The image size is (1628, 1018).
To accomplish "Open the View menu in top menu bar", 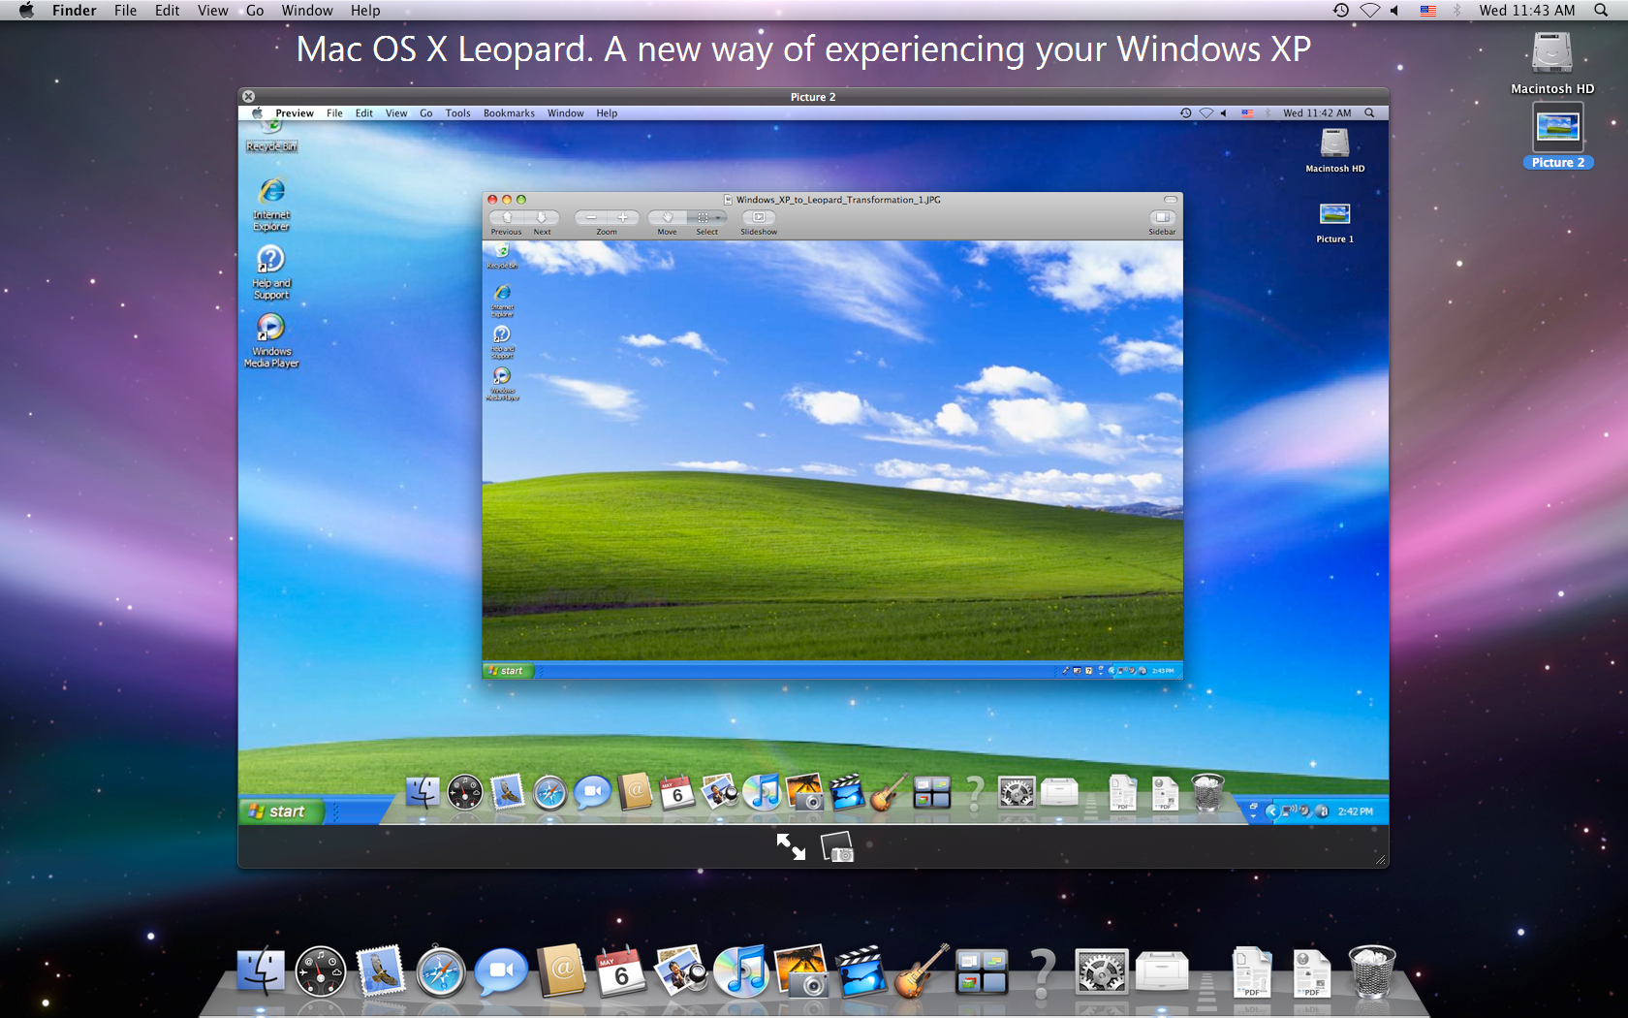I will tap(213, 10).
